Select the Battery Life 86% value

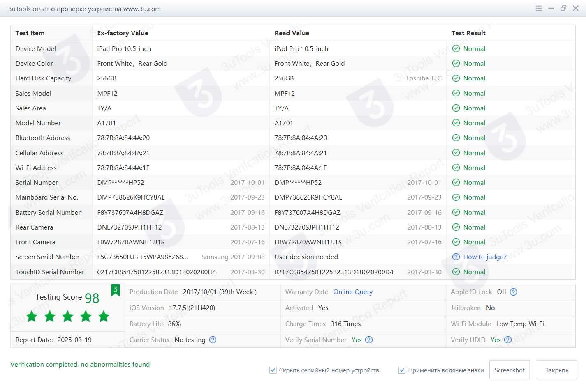click(174, 324)
